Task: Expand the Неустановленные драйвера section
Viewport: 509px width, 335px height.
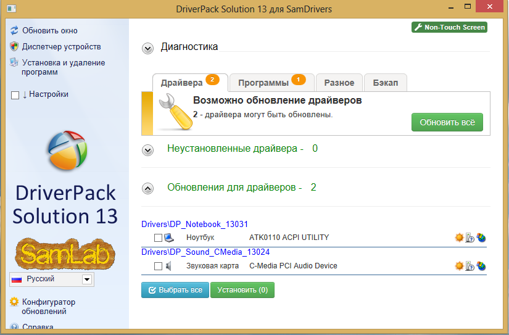Action: [147, 150]
